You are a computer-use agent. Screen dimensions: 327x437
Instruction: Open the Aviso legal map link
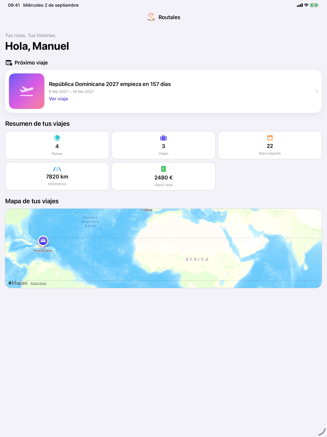pyautogui.click(x=38, y=283)
